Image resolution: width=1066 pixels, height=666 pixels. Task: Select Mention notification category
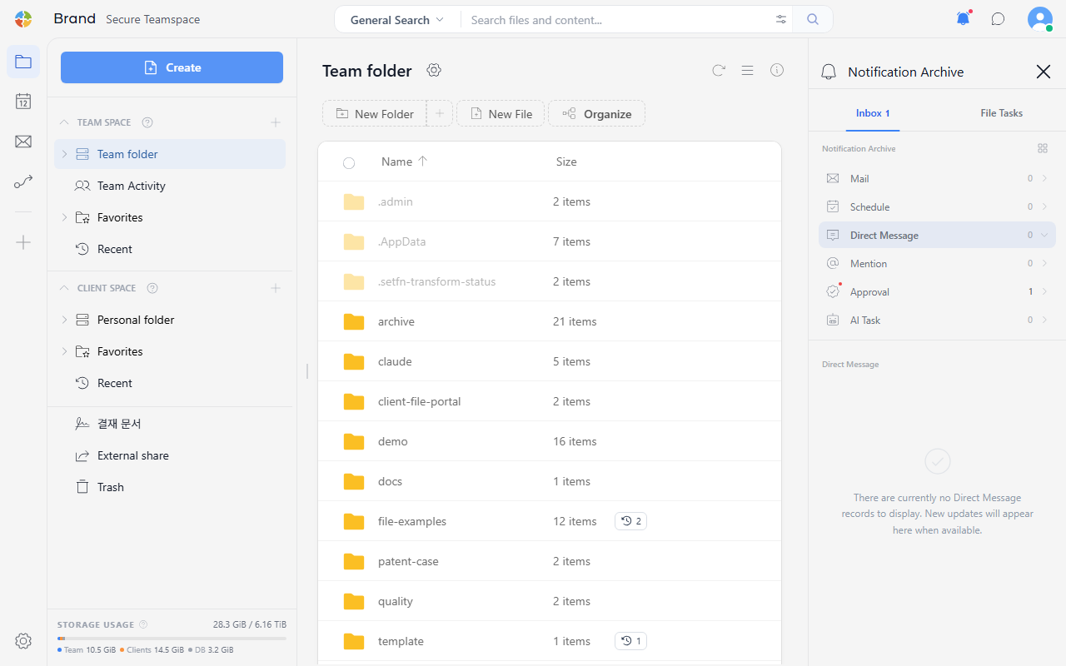point(937,264)
